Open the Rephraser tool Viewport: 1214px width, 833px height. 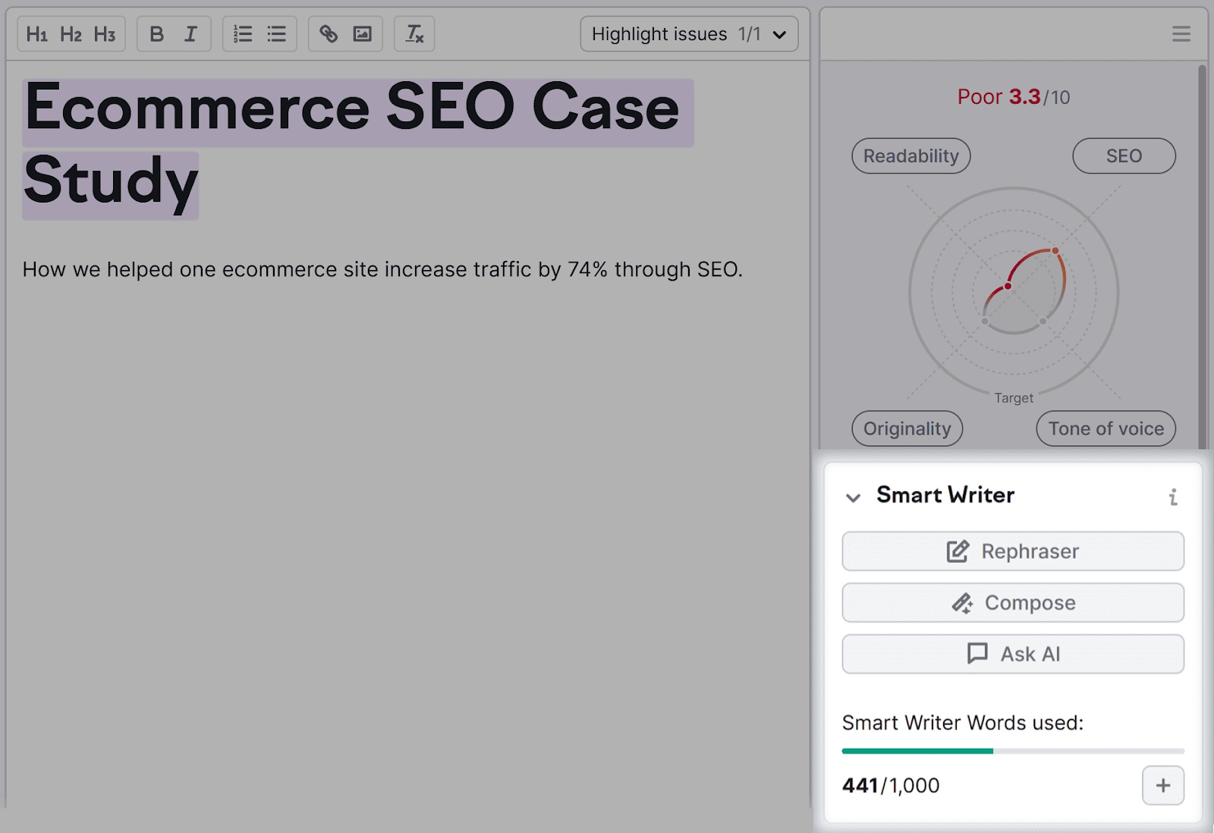pos(1012,552)
